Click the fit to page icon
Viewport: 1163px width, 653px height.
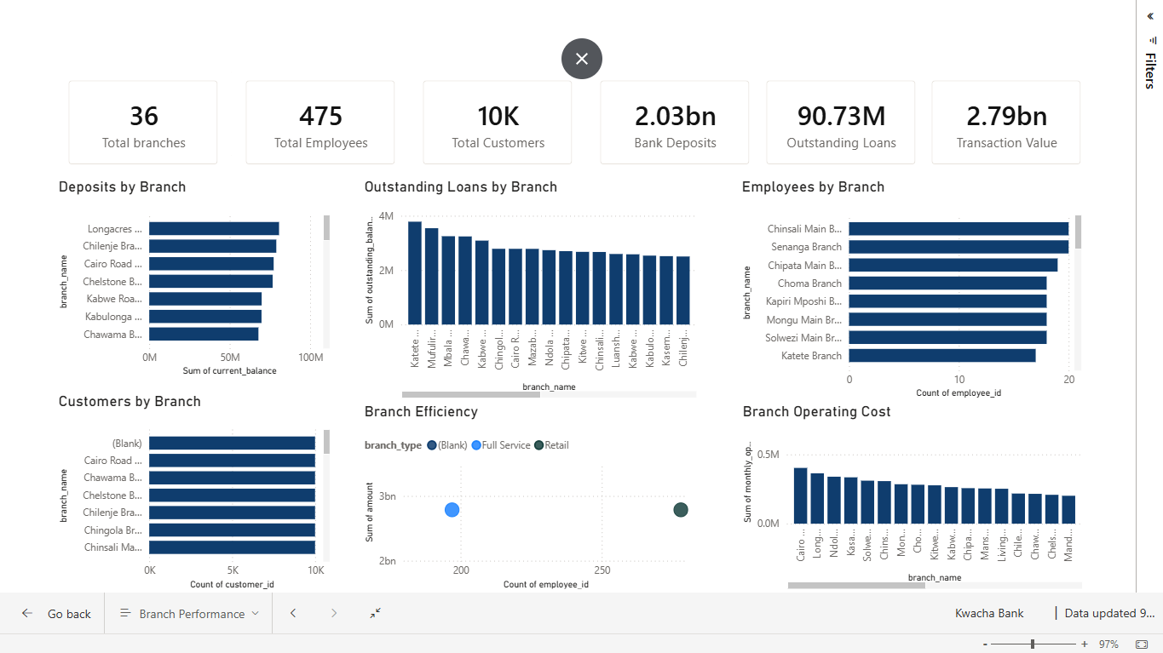coord(1143,644)
